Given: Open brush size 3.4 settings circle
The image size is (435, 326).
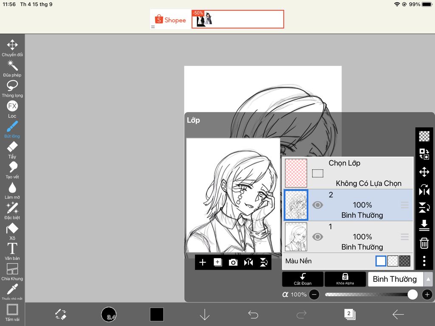Looking at the screenshot, I should (109, 315).
